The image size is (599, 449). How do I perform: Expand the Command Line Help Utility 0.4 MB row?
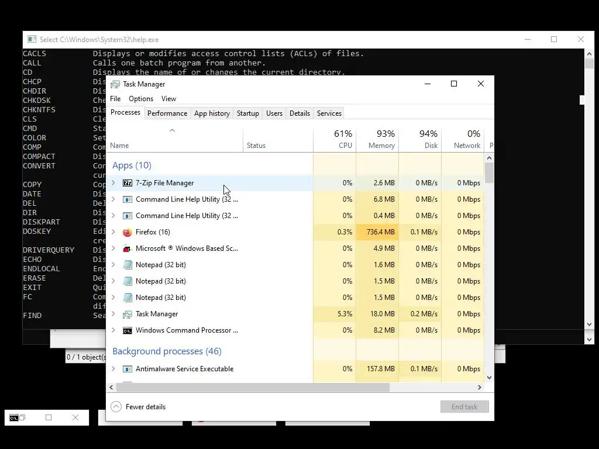coord(113,215)
